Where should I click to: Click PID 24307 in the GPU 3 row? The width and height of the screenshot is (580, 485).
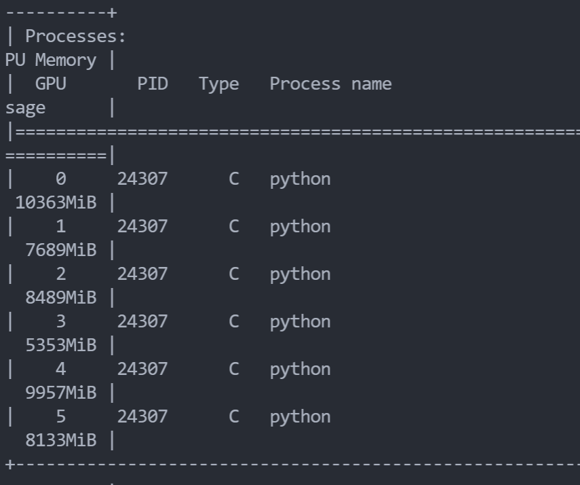pyautogui.click(x=142, y=321)
